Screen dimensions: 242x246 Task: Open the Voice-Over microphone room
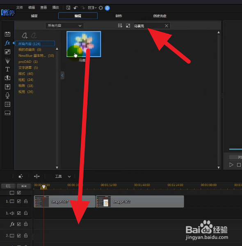(x=7, y=95)
